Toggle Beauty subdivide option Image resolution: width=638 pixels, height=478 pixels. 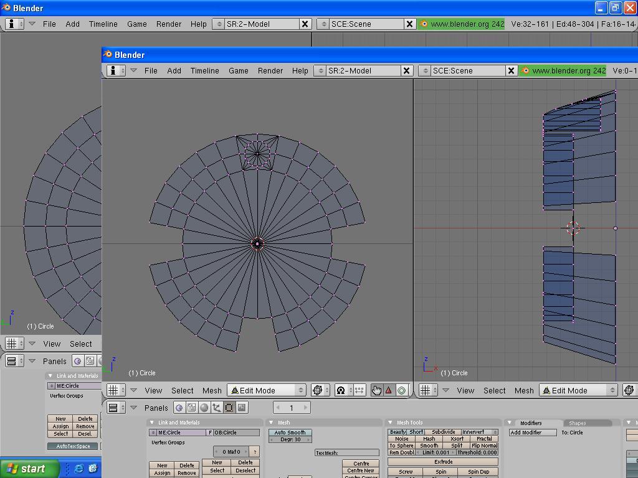click(x=398, y=432)
